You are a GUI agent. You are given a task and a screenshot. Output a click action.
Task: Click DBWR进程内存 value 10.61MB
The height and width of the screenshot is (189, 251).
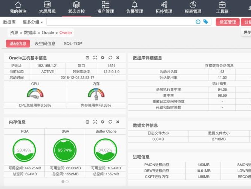(x=203, y=171)
